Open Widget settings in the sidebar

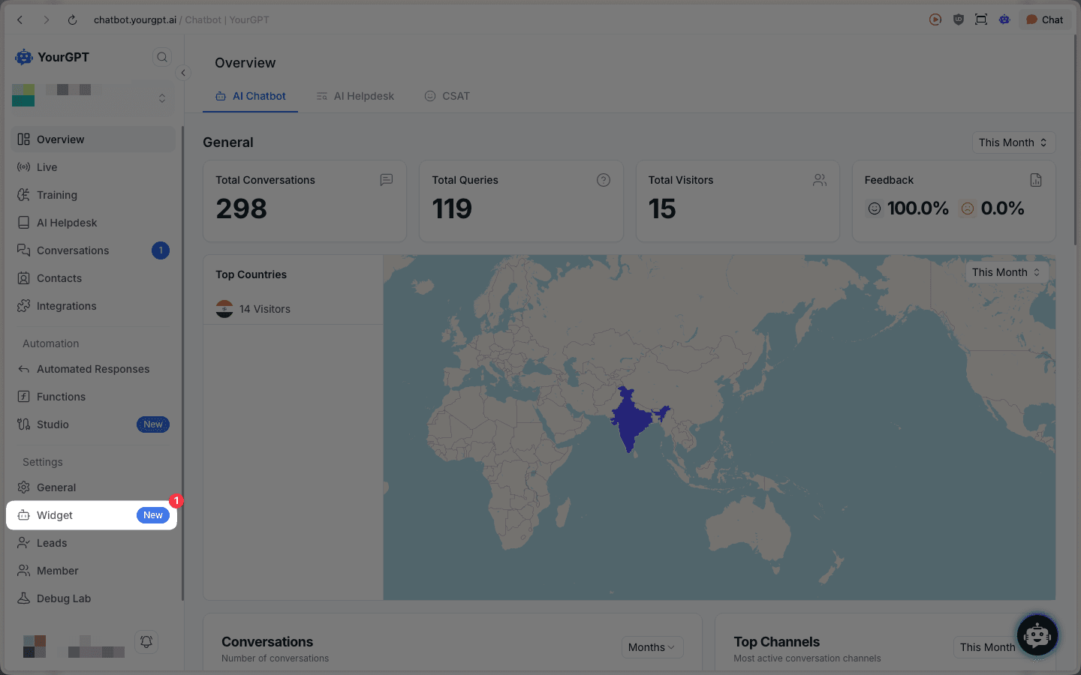[55, 515]
